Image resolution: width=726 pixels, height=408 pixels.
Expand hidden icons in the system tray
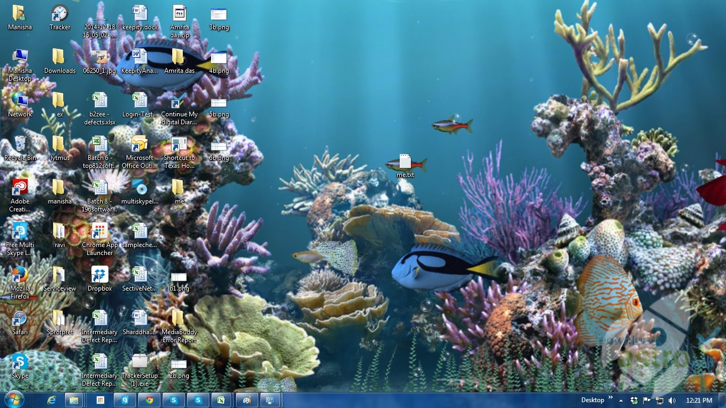621,400
